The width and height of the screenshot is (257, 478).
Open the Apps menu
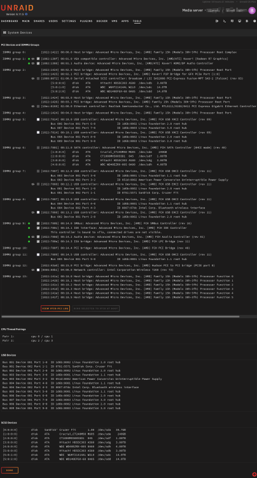click(x=125, y=21)
